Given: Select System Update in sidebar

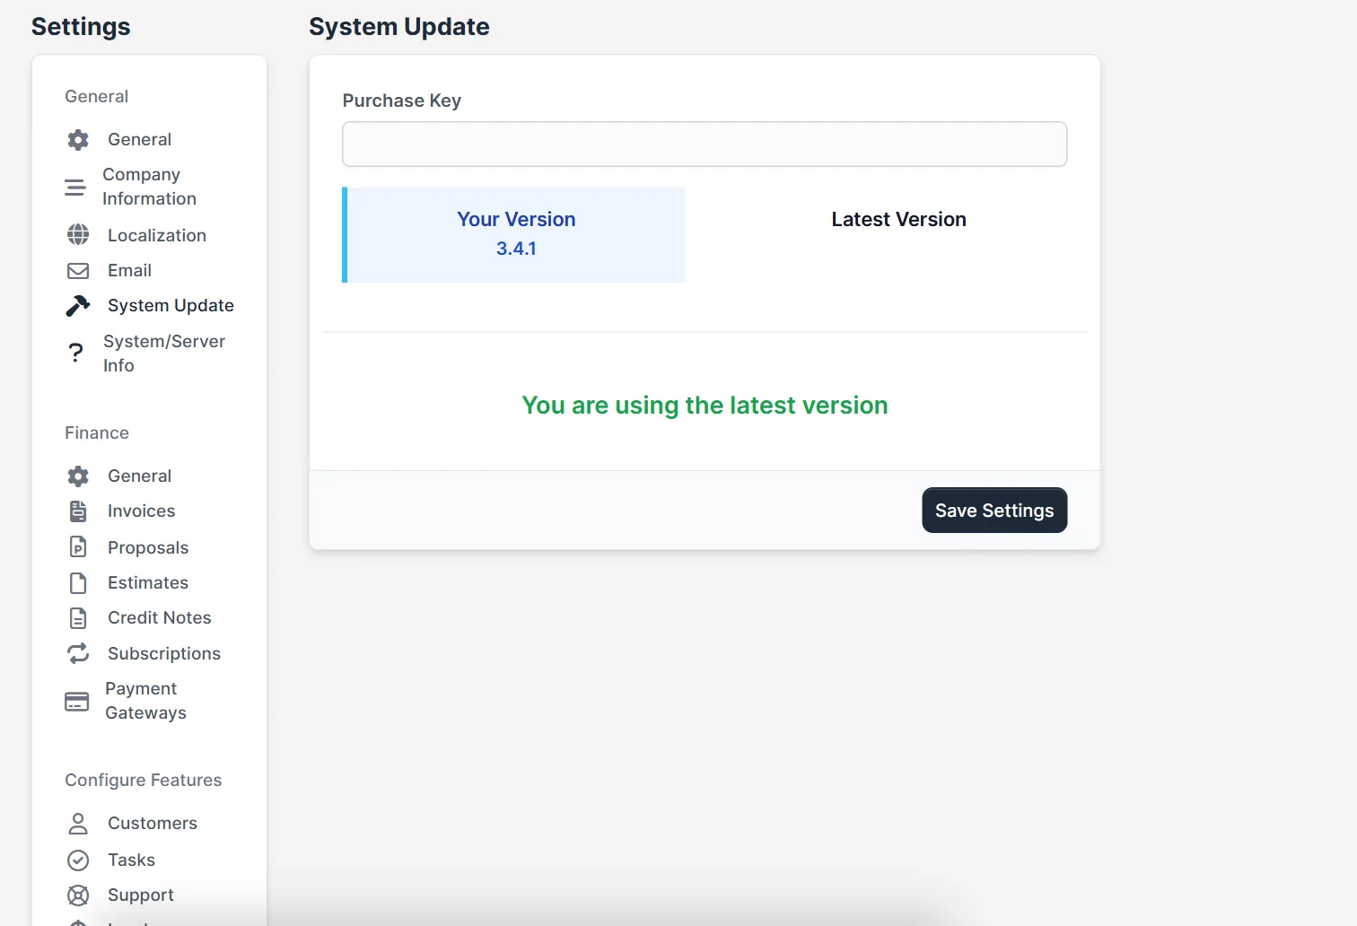Looking at the screenshot, I should coord(171,305).
